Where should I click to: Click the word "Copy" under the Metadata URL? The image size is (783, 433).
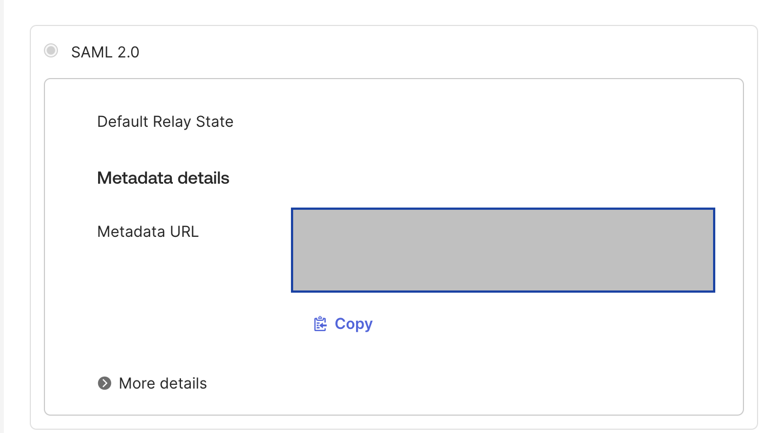(x=354, y=324)
